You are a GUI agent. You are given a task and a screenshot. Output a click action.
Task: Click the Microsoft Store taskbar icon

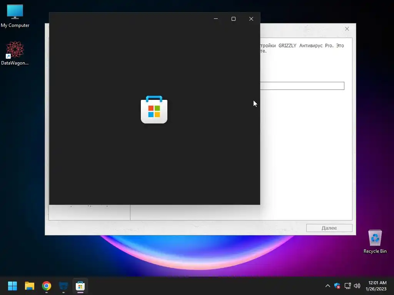pyautogui.click(x=80, y=286)
